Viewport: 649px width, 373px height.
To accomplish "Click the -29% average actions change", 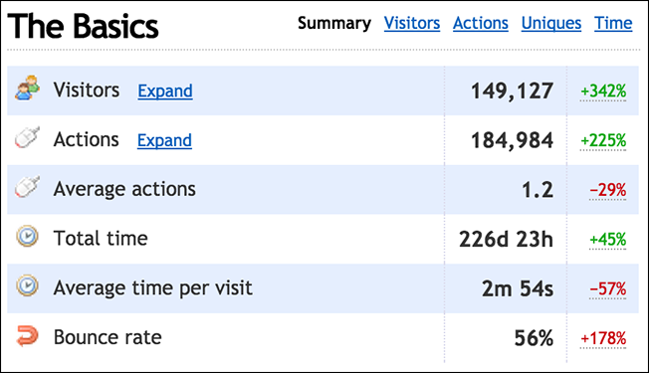I will [607, 190].
